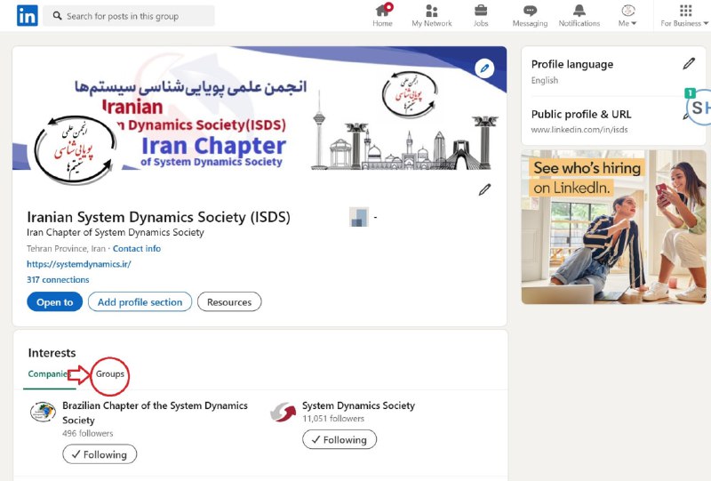The height and width of the screenshot is (481, 711).
Task: Open the ISDS profile picture
Action: (75, 150)
